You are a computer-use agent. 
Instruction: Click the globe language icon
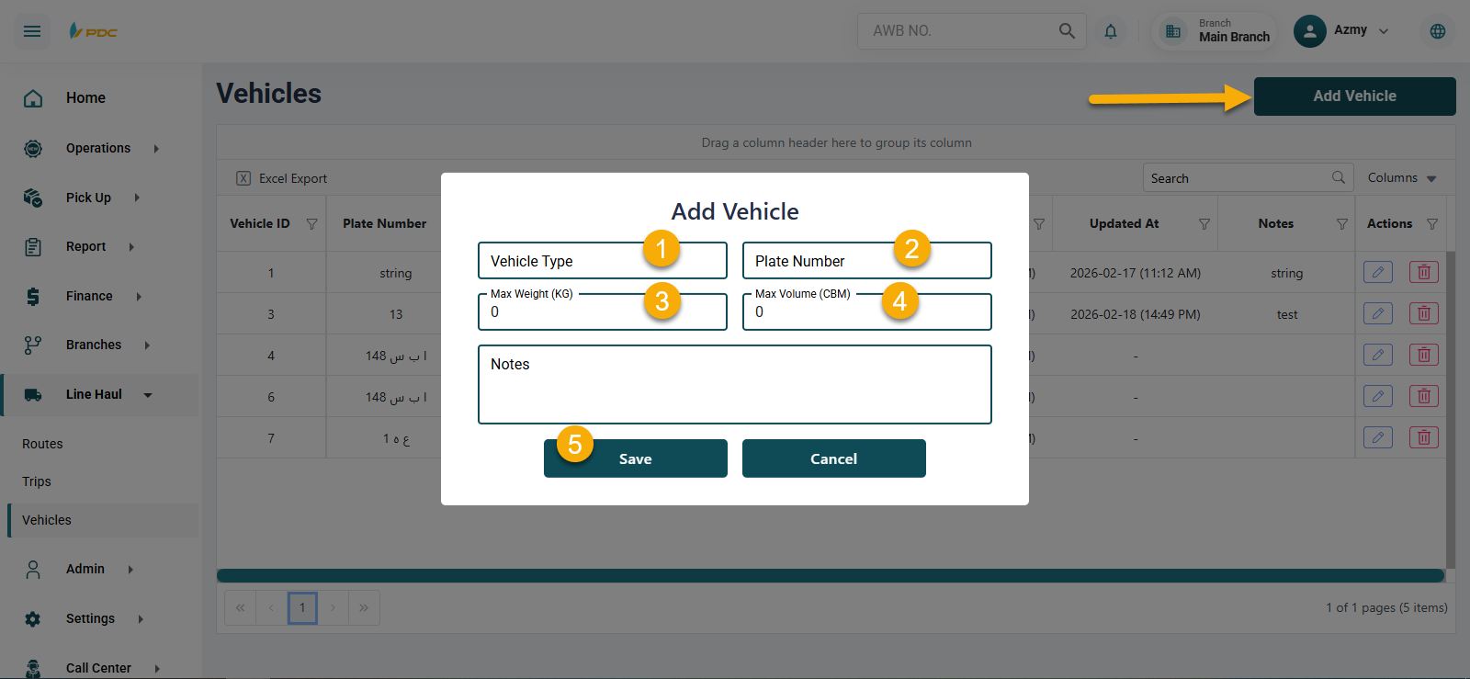1438,31
